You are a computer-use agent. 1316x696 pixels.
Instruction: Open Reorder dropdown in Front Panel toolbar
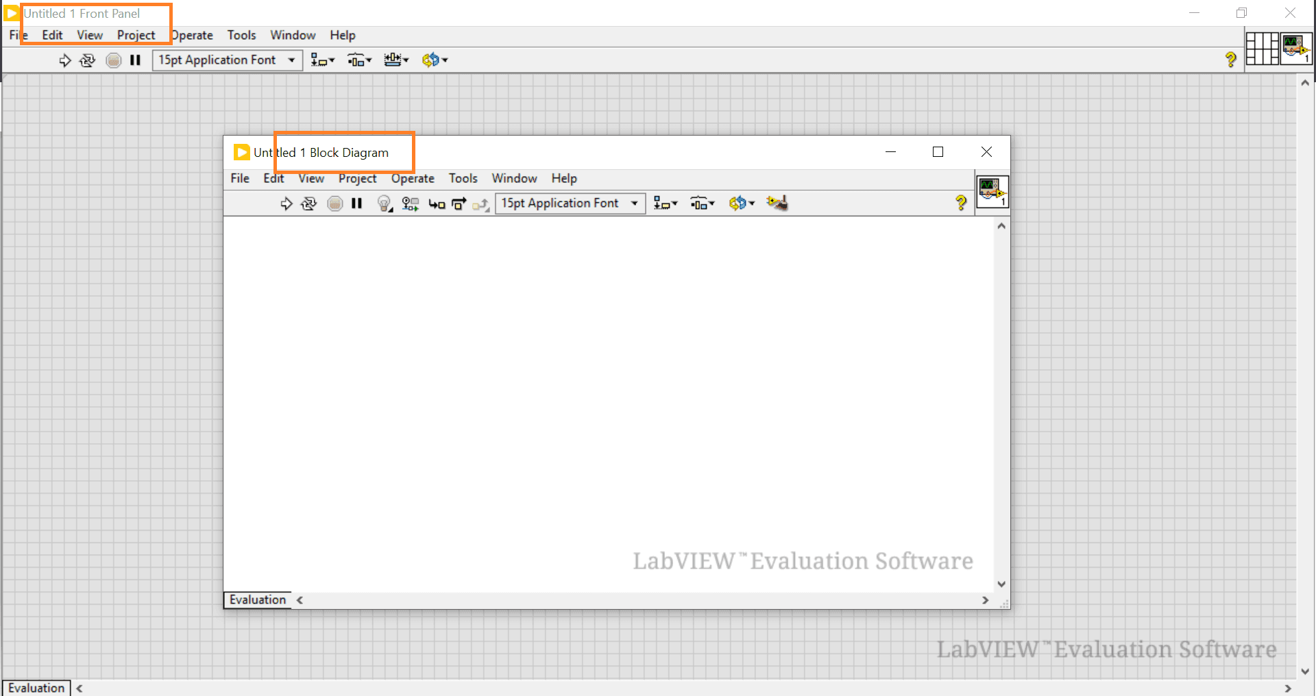(435, 60)
